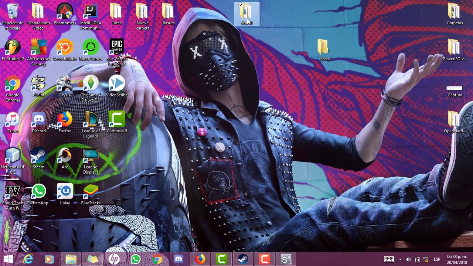Launch Uplay desktop shortcut

click(x=65, y=194)
